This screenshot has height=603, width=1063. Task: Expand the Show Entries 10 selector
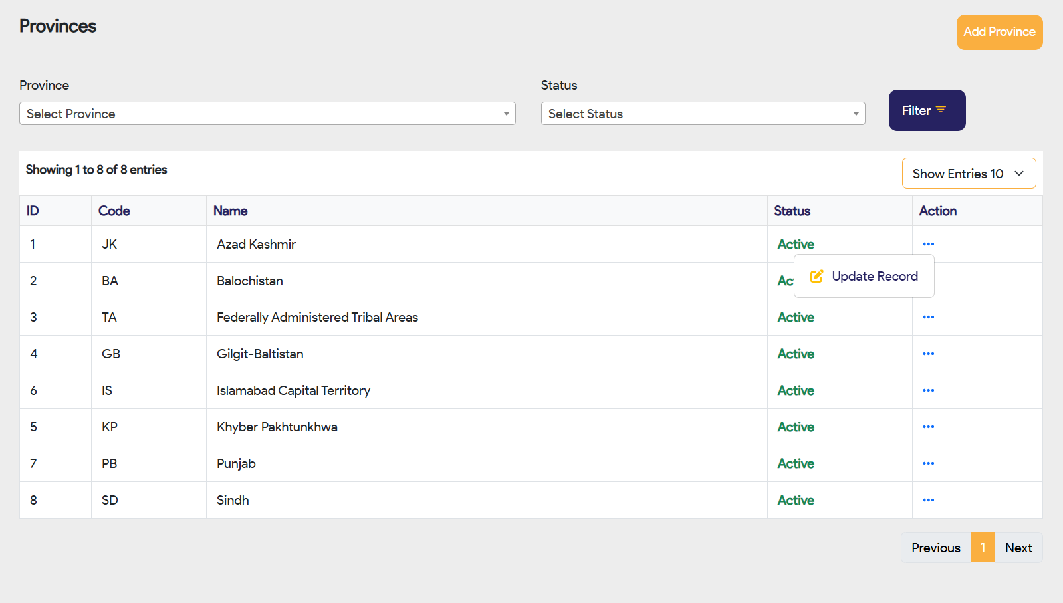969,174
